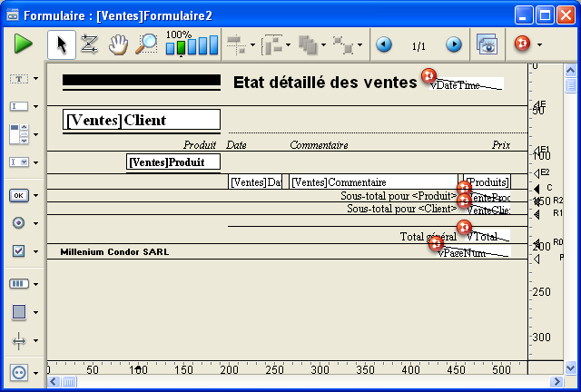Go to the previous form page

pos(384,44)
